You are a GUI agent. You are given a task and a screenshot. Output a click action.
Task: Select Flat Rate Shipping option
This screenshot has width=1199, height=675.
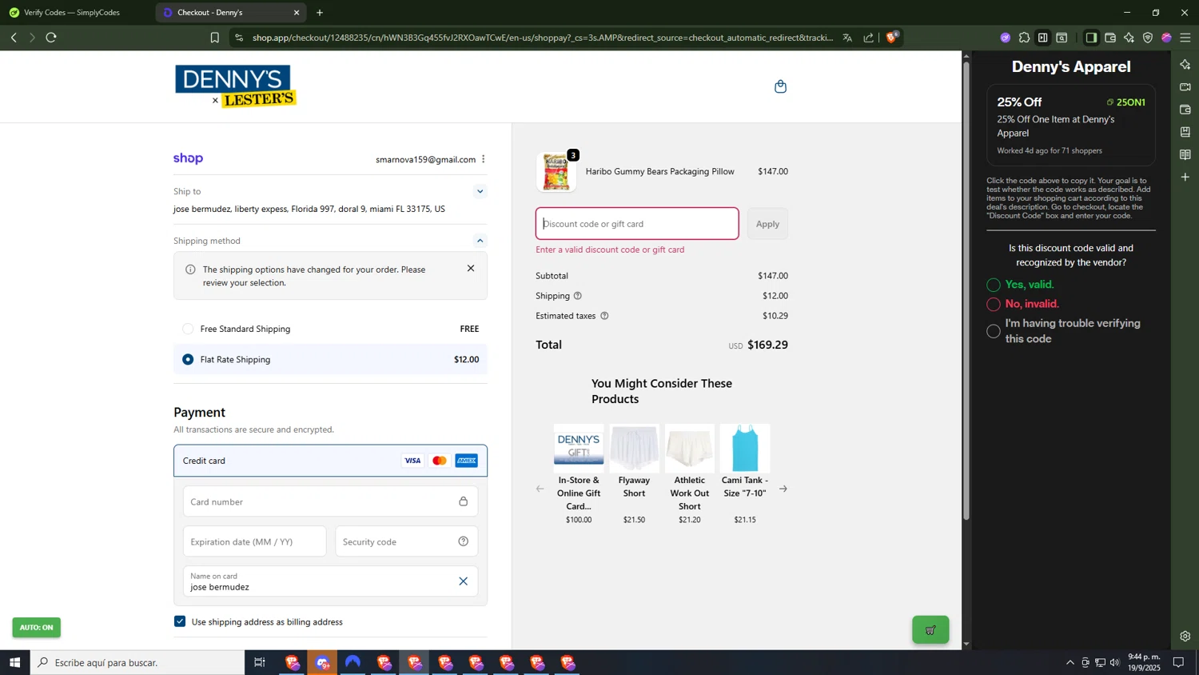188,359
